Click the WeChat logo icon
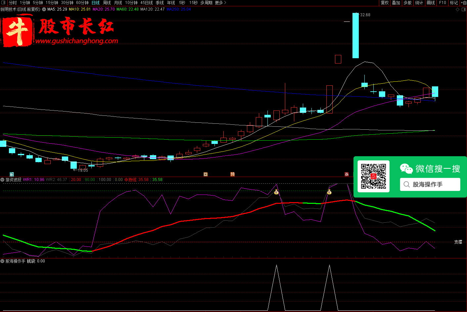The width and height of the screenshot is (467, 312). point(406,169)
